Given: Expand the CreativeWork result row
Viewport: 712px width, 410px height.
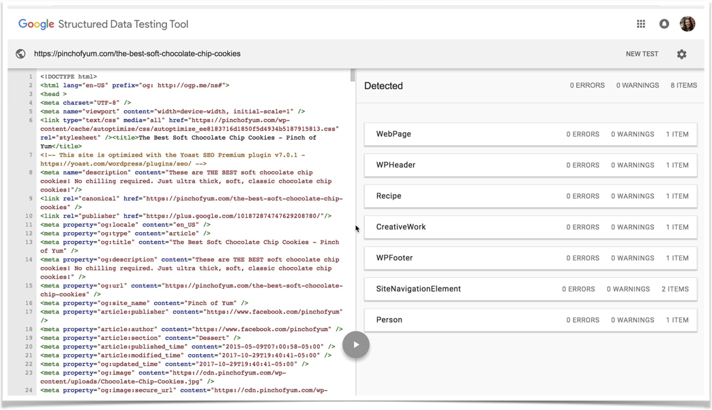Looking at the screenshot, I should [531, 227].
